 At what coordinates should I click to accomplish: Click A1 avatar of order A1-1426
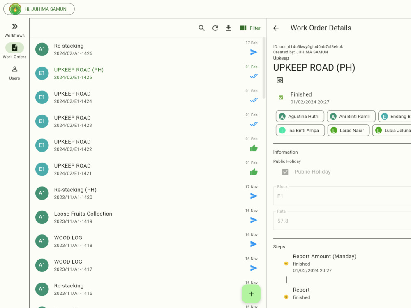point(42,49)
